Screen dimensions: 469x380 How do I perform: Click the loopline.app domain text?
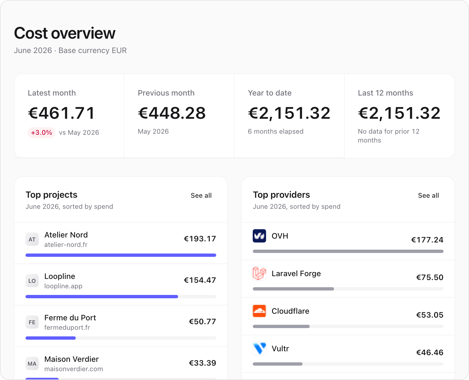click(63, 286)
